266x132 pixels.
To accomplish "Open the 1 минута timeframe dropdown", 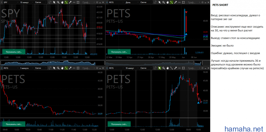I will (27, 68).
